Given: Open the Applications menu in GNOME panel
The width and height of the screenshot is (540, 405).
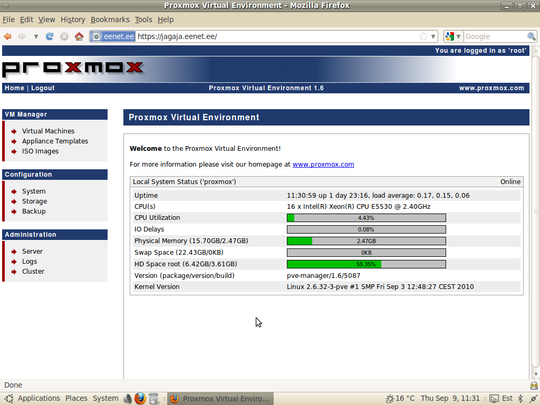Looking at the screenshot, I should point(39,399).
